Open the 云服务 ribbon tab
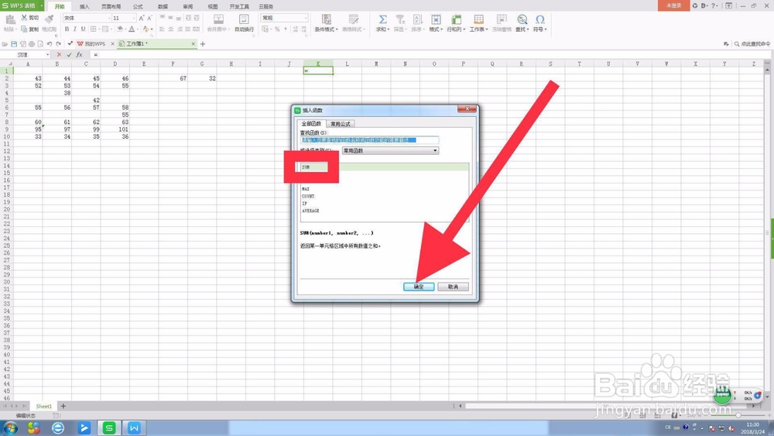This screenshot has height=436, width=774. 266,6
